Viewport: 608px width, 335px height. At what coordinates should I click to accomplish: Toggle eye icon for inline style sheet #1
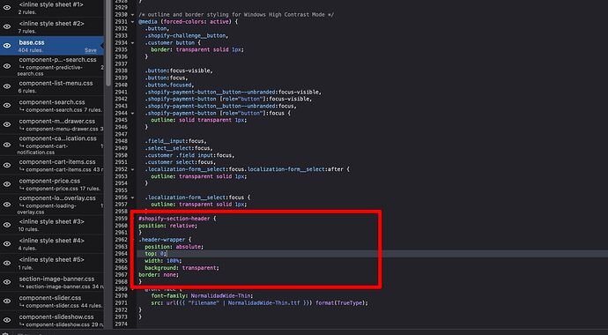tap(7, 8)
